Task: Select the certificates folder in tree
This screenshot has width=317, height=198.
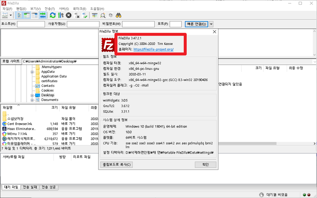Action: [49, 81]
